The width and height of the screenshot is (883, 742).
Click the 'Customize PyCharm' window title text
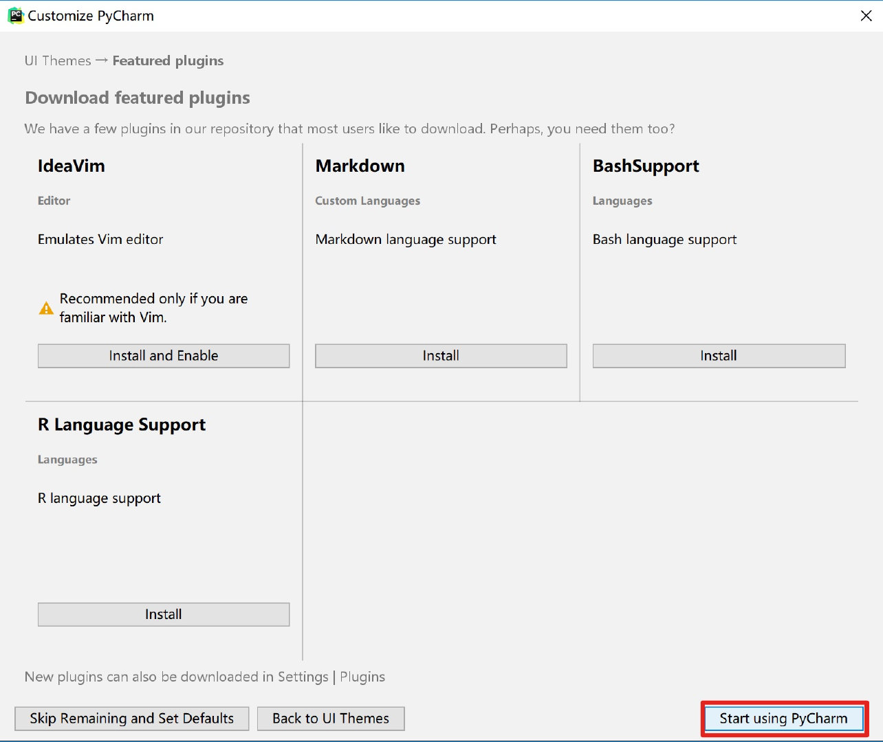pos(91,16)
